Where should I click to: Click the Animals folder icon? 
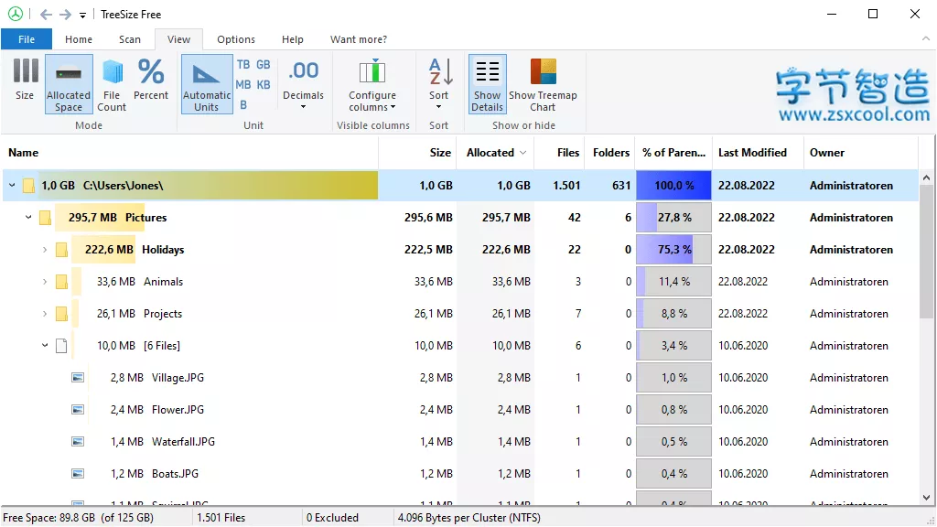click(x=61, y=282)
